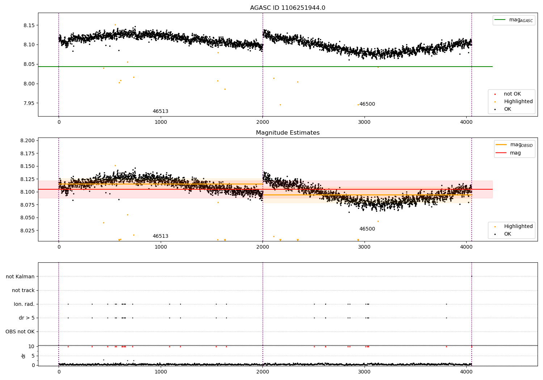
Task: Click the "8.05" y-tick in the top plot
Action: (29, 64)
